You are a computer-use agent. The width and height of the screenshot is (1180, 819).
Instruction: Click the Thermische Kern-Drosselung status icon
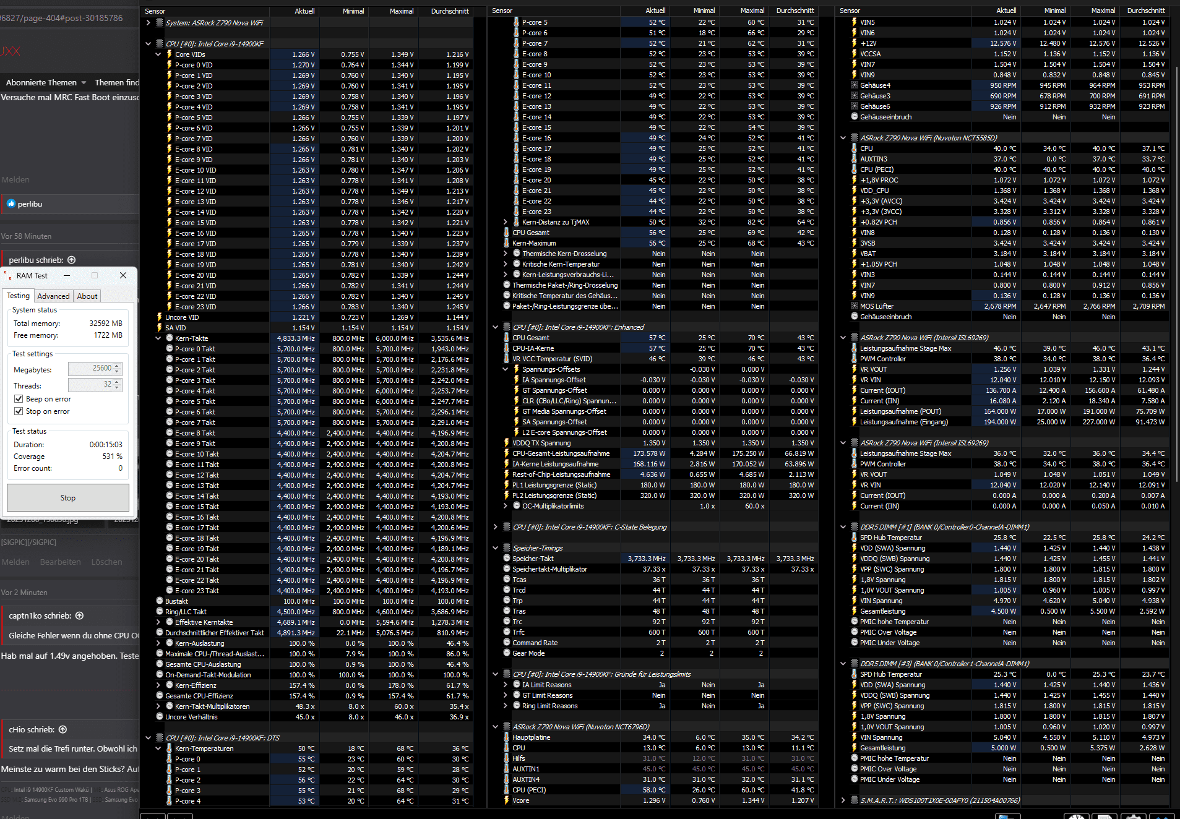tap(516, 254)
